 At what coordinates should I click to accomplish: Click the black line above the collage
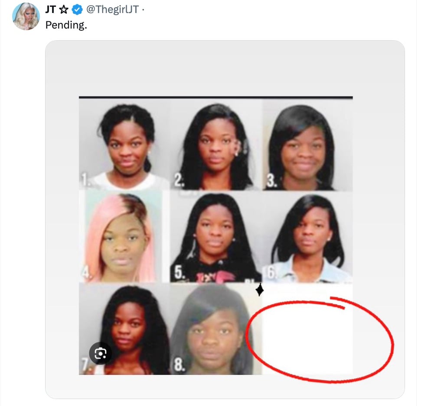click(216, 97)
